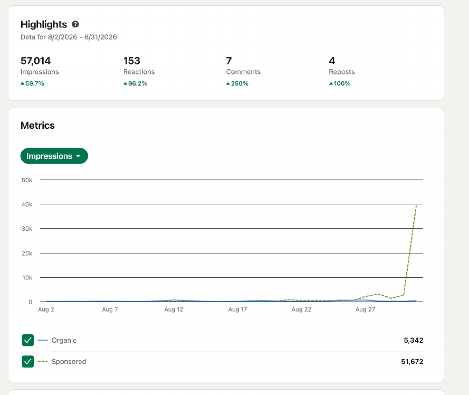Image resolution: width=469 pixels, height=395 pixels.
Task: Click the 57,014 Impressions value
Action: [x=35, y=61]
